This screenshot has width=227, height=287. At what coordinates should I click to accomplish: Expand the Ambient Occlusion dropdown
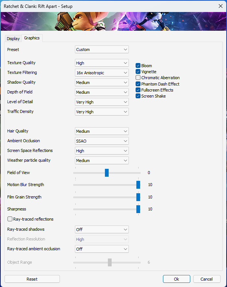pyautogui.click(x=102, y=141)
